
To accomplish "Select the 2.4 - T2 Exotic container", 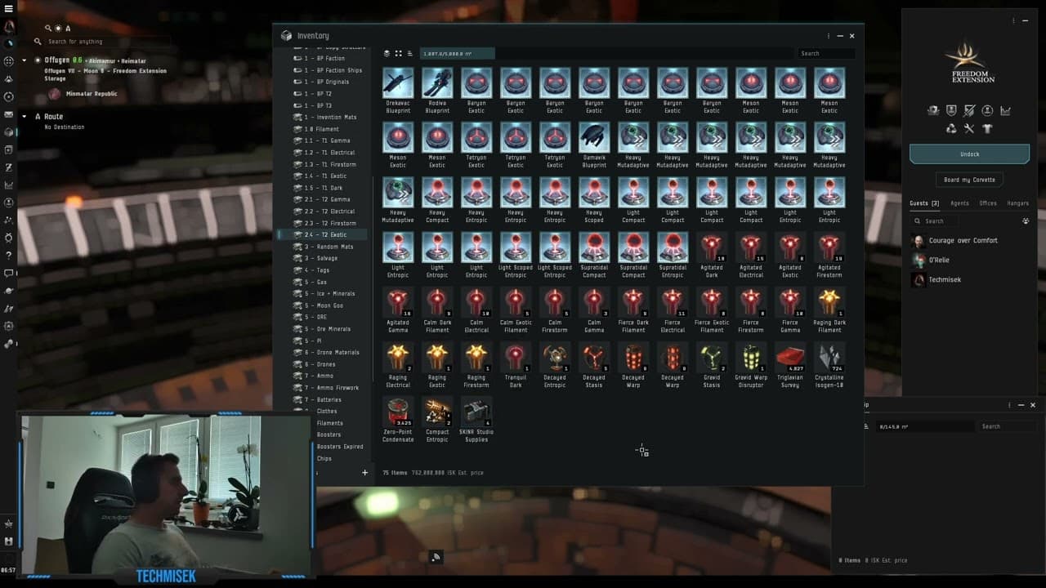I will click(324, 235).
